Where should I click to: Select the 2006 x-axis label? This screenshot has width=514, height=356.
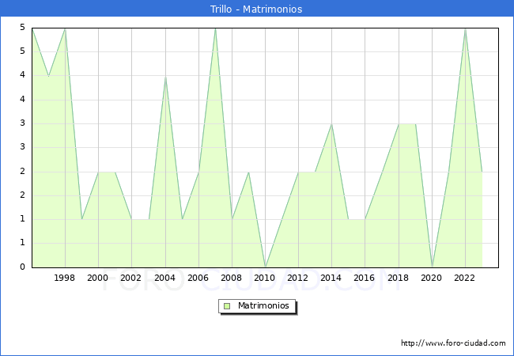[x=198, y=278]
